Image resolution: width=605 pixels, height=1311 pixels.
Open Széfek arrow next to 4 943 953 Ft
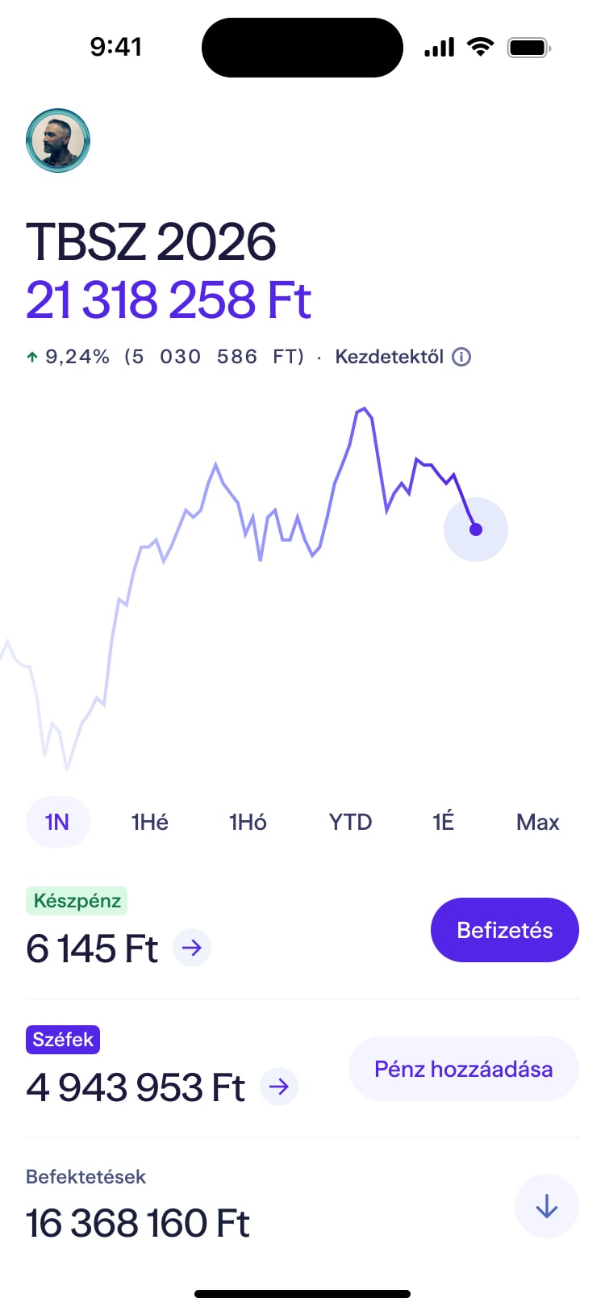click(x=279, y=1087)
